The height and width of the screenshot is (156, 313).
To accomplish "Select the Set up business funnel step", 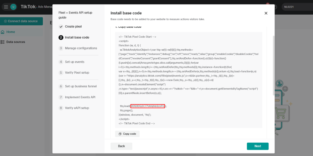I will (81, 86).
